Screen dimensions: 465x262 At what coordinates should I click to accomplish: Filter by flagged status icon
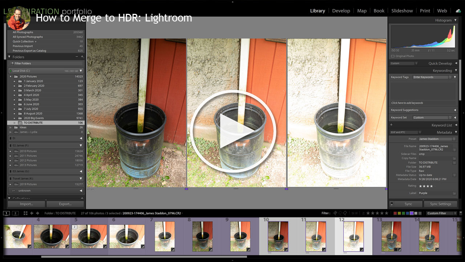tap(336, 213)
